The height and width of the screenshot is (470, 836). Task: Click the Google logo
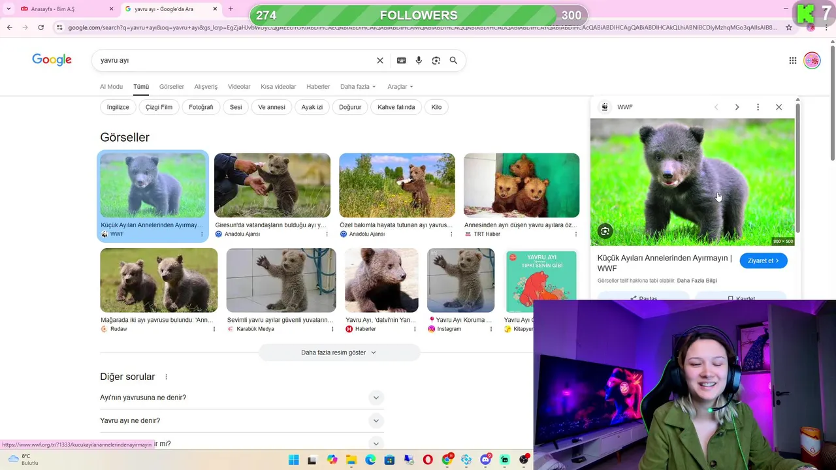(52, 60)
